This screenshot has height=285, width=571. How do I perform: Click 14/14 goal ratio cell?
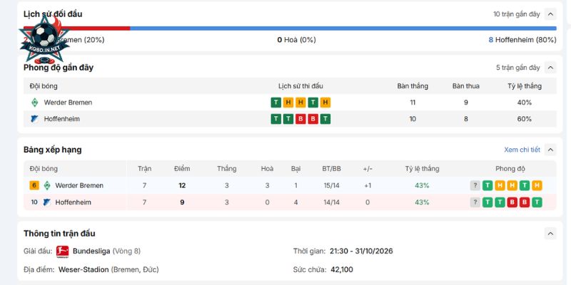click(331, 202)
